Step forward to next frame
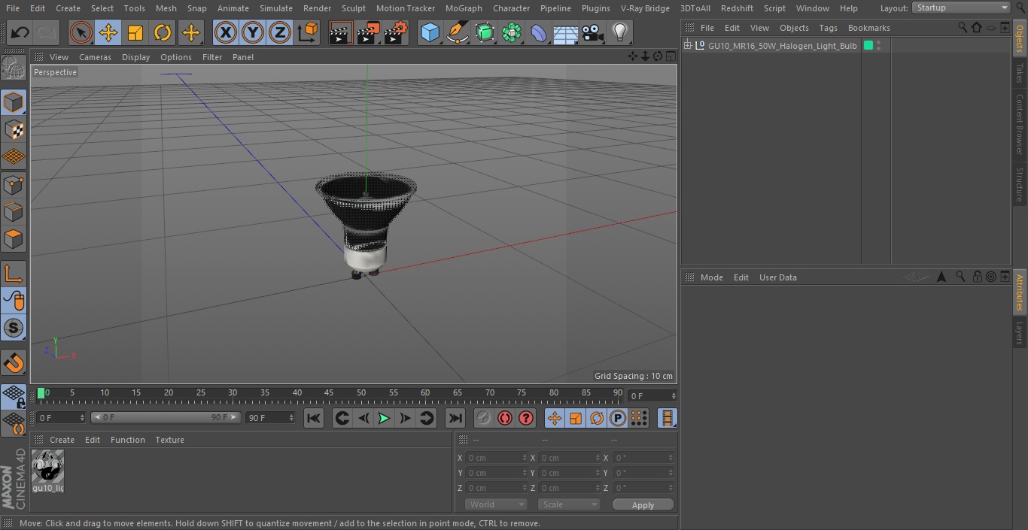Viewport: 1028px width, 530px height. 405,418
